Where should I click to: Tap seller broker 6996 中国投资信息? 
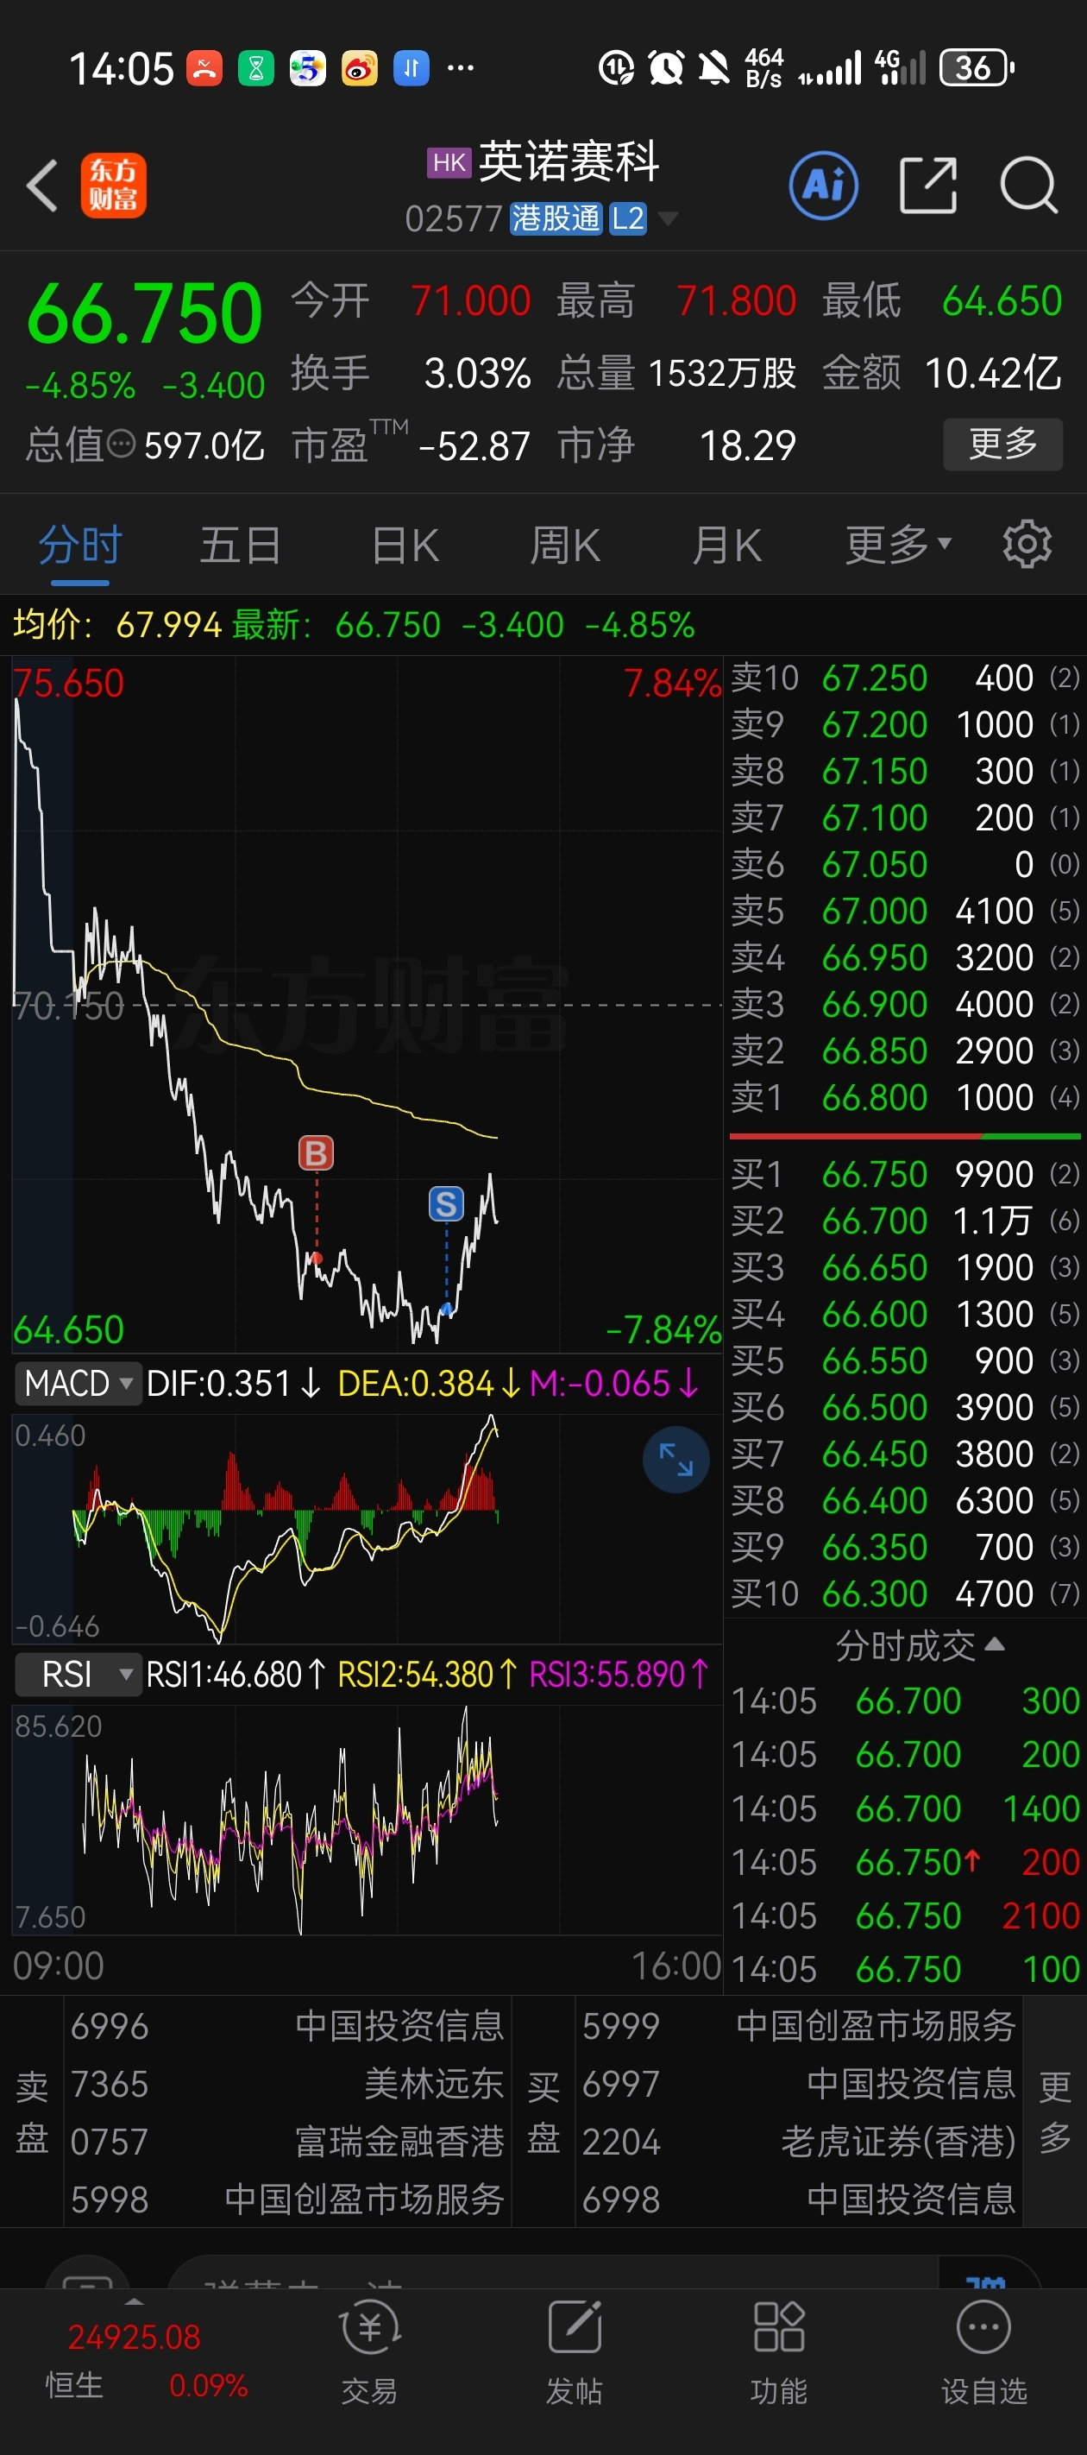pyautogui.click(x=286, y=2025)
